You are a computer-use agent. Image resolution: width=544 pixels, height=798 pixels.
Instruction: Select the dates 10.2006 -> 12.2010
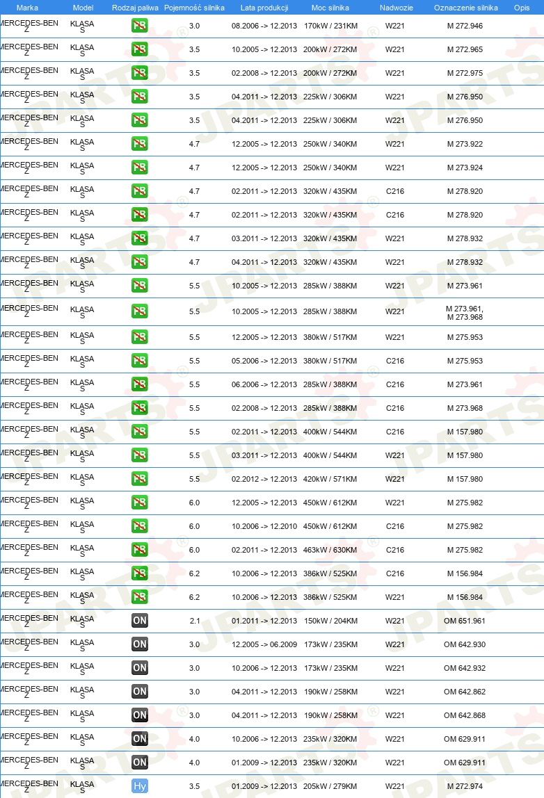pyautogui.click(x=264, y=526)
